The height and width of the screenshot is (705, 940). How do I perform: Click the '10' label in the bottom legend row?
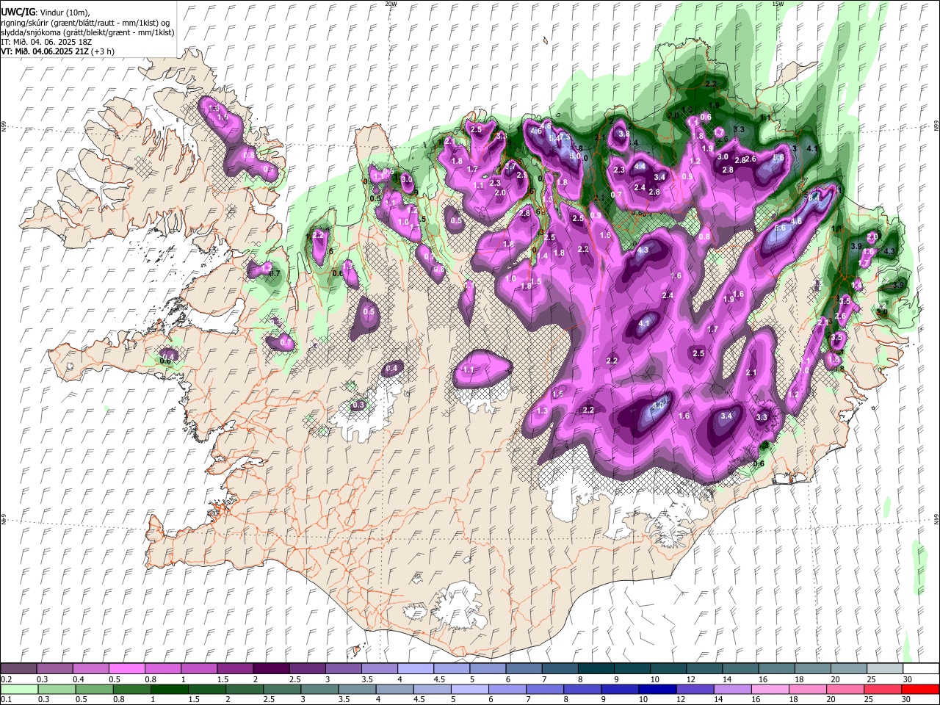coord(643,700)
